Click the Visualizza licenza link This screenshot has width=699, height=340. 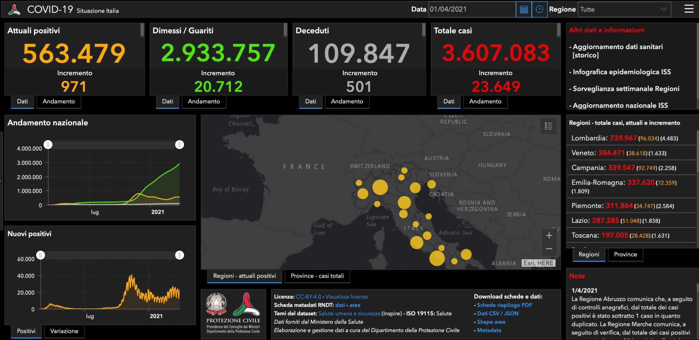tap(346, 297)
